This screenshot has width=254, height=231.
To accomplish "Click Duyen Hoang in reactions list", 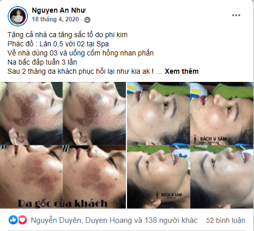I will (109, 220).
